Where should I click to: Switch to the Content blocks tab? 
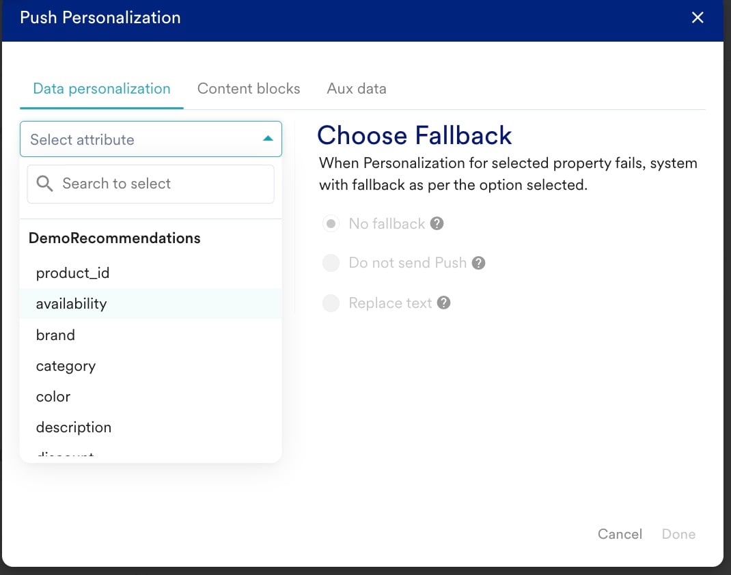click(249, 89)
